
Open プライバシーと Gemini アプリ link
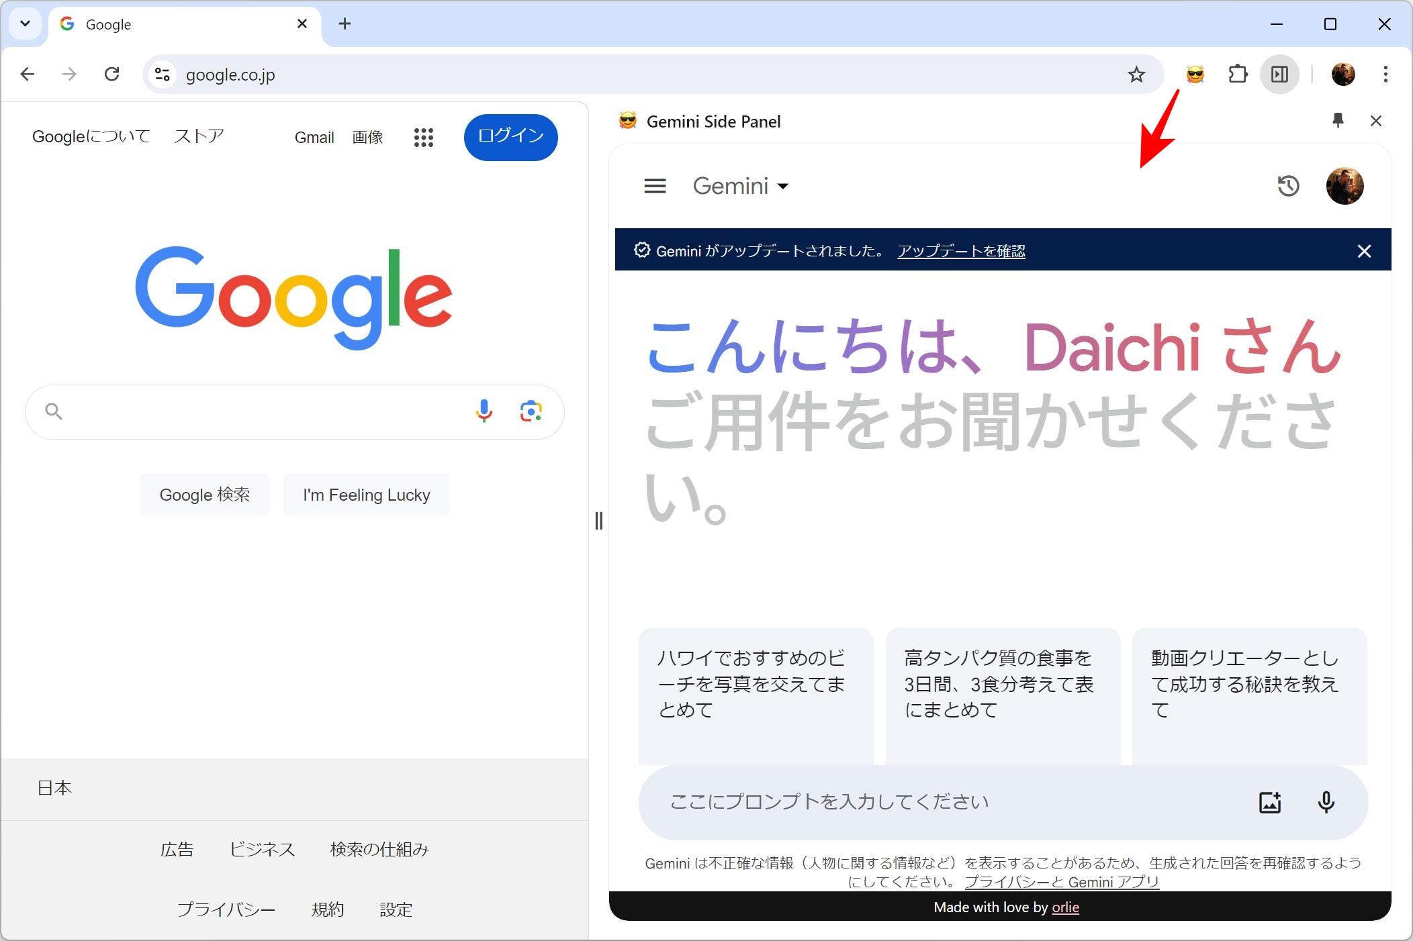pos(1062,882)
